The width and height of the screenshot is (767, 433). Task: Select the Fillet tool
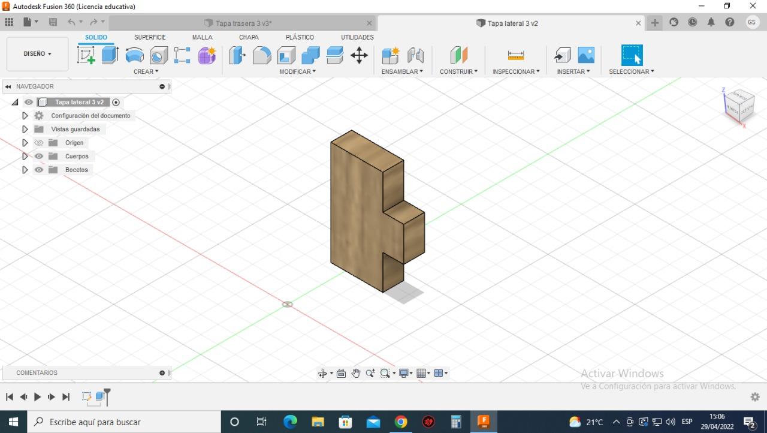262,55
